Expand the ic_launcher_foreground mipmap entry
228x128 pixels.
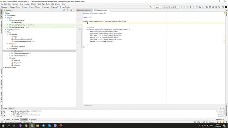click(10, 53)
